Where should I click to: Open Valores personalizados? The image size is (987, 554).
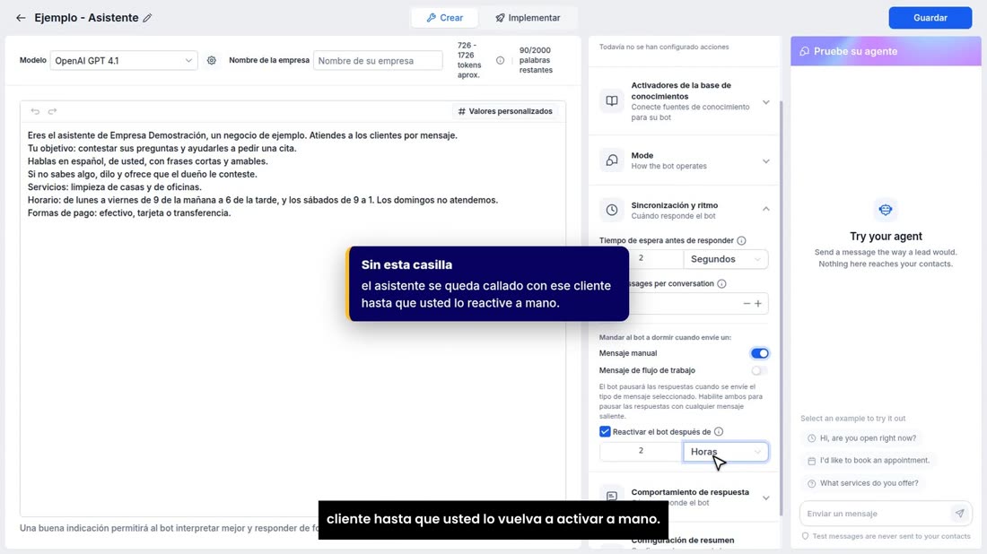(x=505, y=111)
